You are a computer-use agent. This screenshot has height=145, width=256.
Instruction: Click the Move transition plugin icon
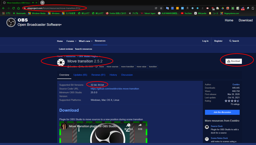click(x=61, y=62)
